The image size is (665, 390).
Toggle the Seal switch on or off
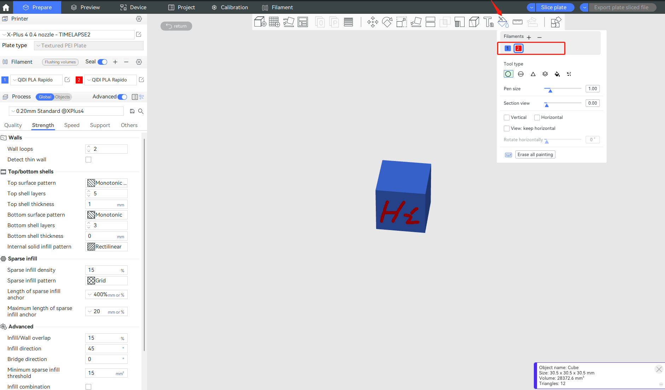pyautogui.click(x=102, y=62)
